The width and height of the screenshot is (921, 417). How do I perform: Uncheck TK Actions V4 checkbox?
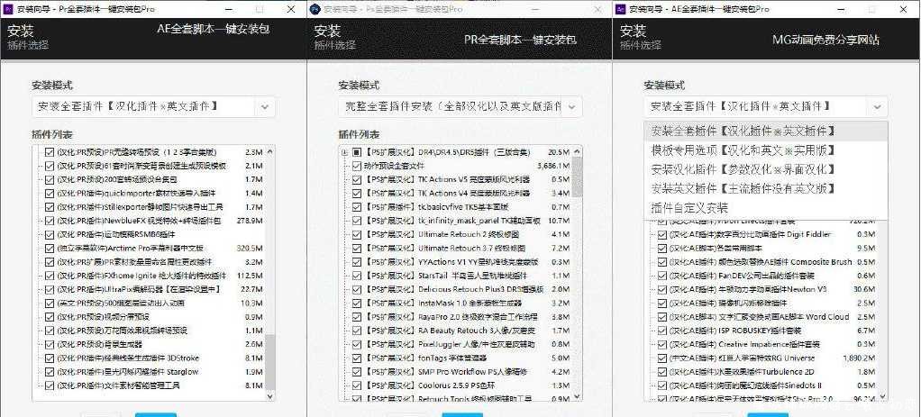point(357,194)
